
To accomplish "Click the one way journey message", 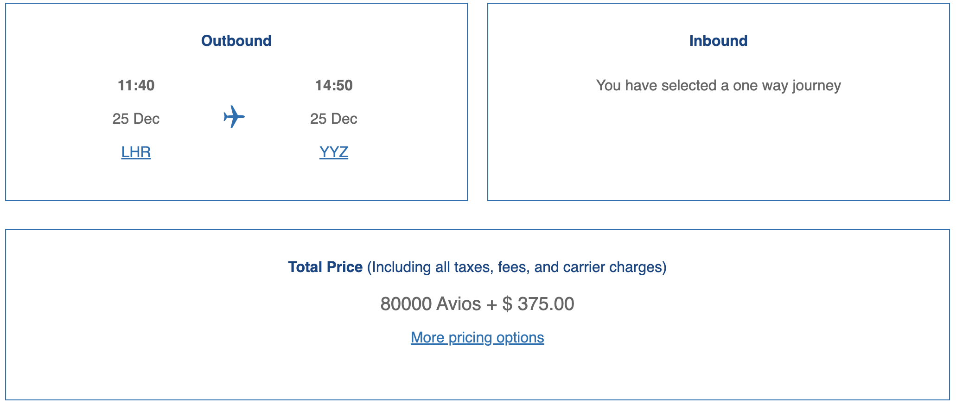I will pos(718,85).
